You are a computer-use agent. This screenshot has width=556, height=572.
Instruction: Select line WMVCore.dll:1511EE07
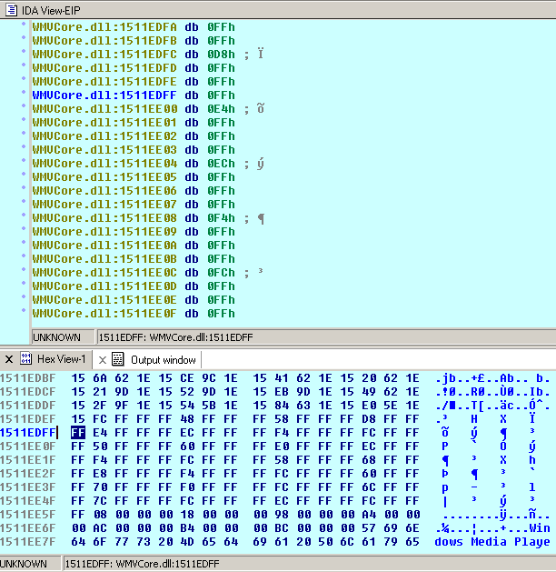click(134, 205)
